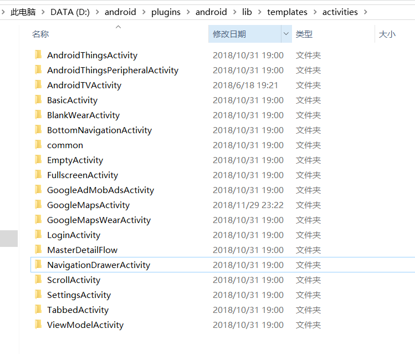
Task: Select the MasterDetailFlow folder name
Action: click(x=83, y=250)
